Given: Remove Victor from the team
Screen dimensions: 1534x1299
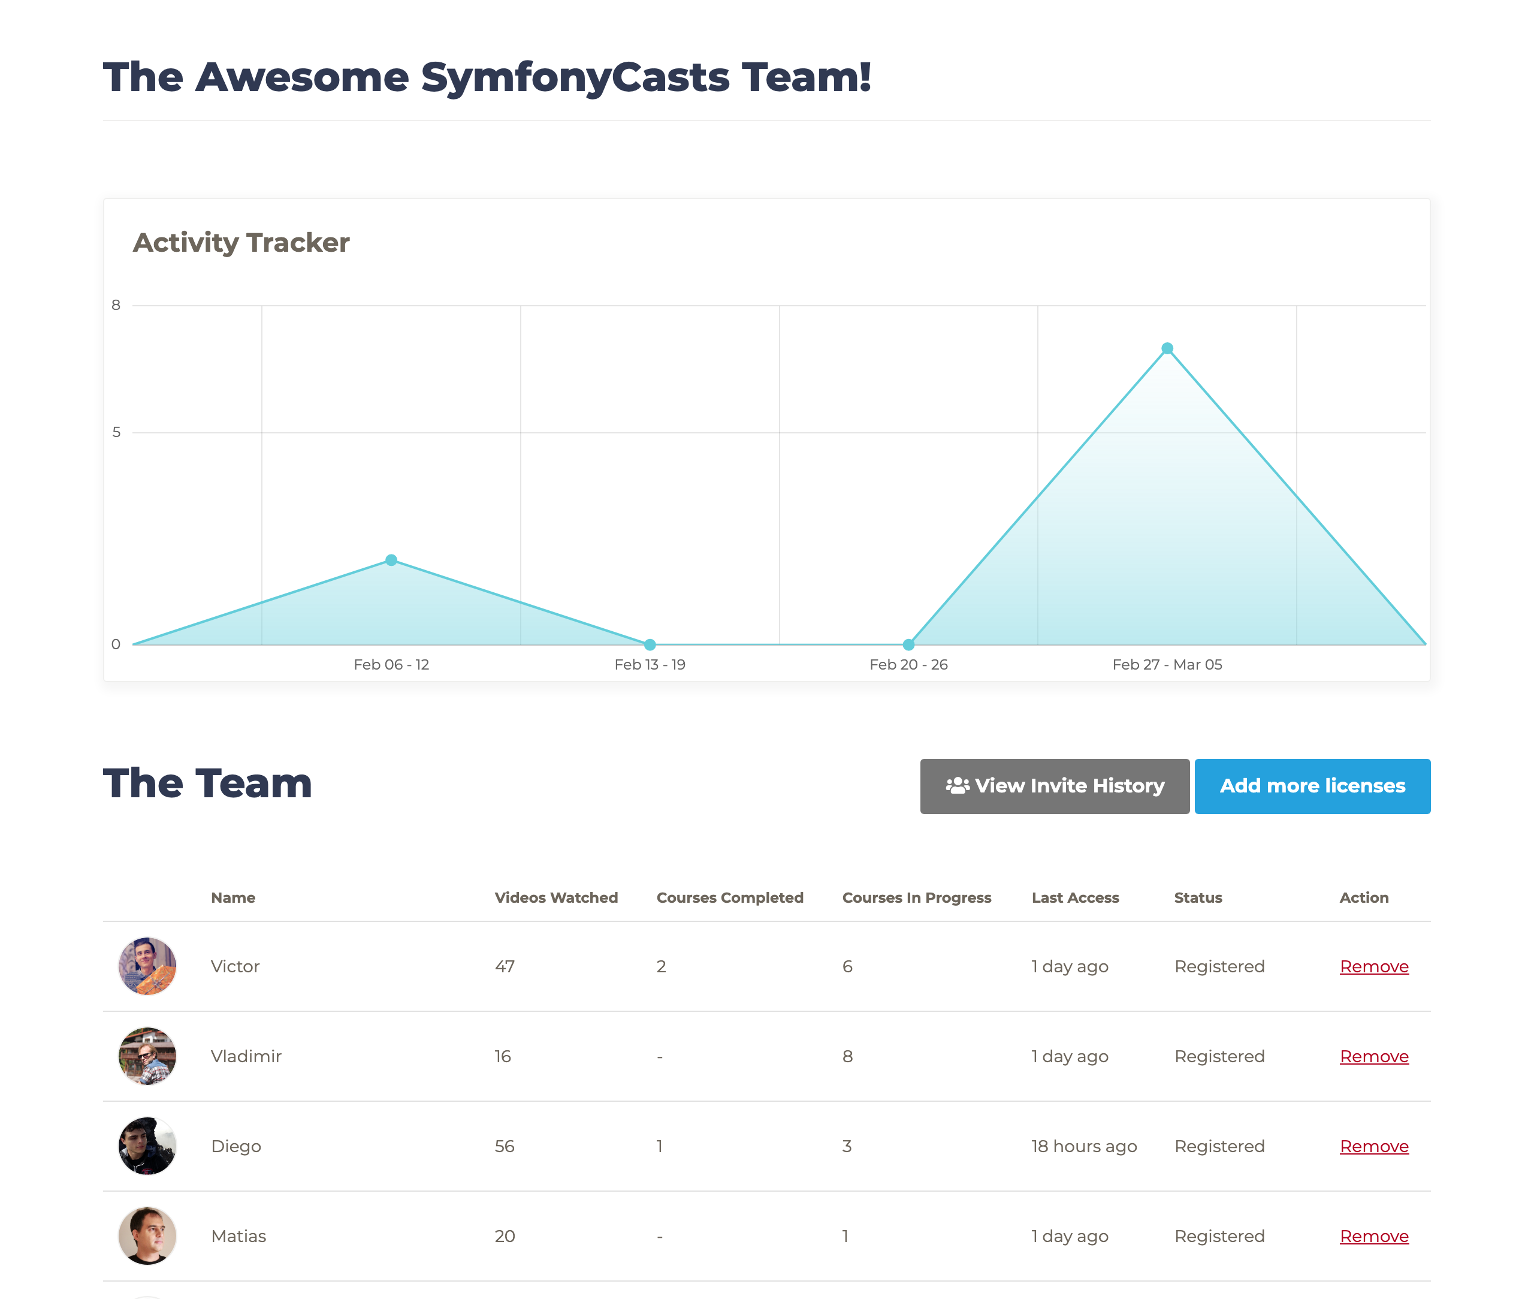Looking at the screenshot, I should click(1373, 966).
